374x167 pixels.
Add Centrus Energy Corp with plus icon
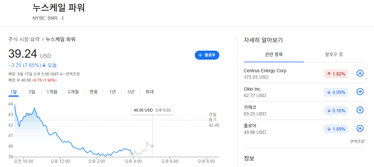360,74
